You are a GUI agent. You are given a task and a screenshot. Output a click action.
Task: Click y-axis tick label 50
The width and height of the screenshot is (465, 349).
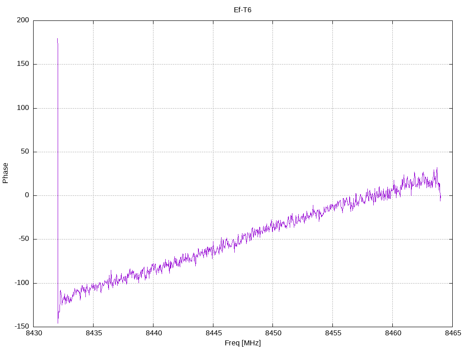(x=25, y=152)
